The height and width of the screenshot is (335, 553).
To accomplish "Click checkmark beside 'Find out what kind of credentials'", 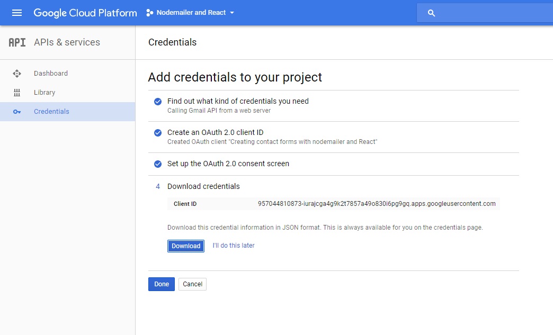I will point(157,102).
